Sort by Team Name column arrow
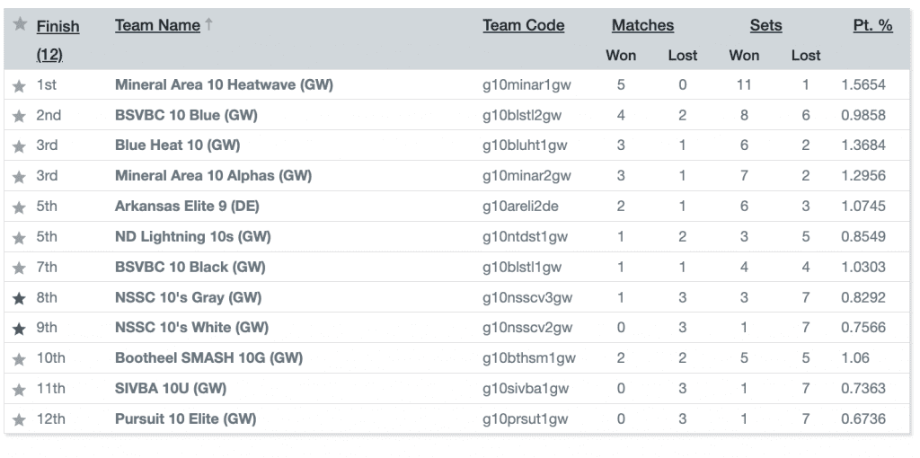Image resolution: width=920 pixels, height=458 pixels. 208,24
